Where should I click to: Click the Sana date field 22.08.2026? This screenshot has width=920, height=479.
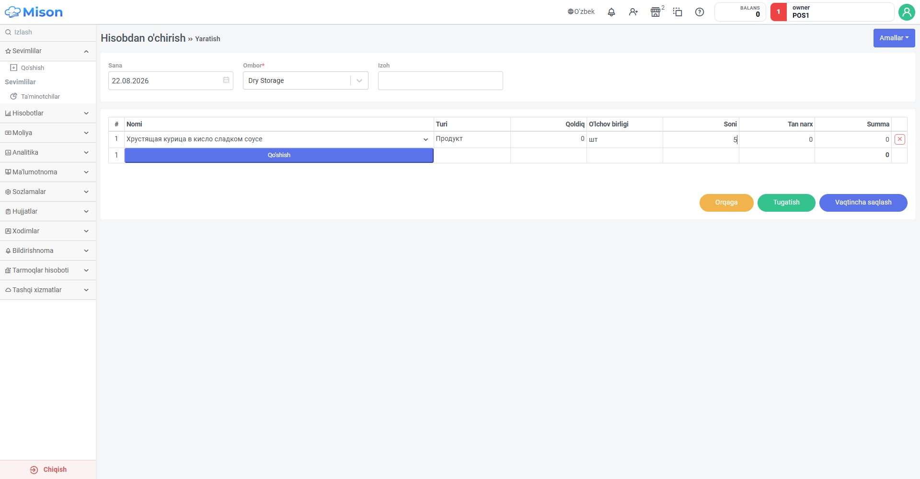point(171,80)
